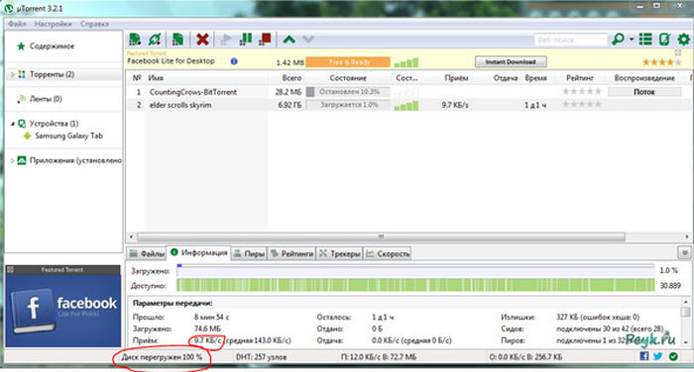This screenshot has width=694, height=372.
Task: Select Содержимое in the sidebar
Action: point(52,46)
